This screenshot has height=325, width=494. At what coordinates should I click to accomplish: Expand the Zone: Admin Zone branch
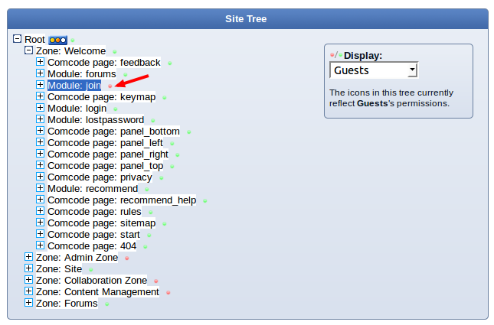[29, 258]
